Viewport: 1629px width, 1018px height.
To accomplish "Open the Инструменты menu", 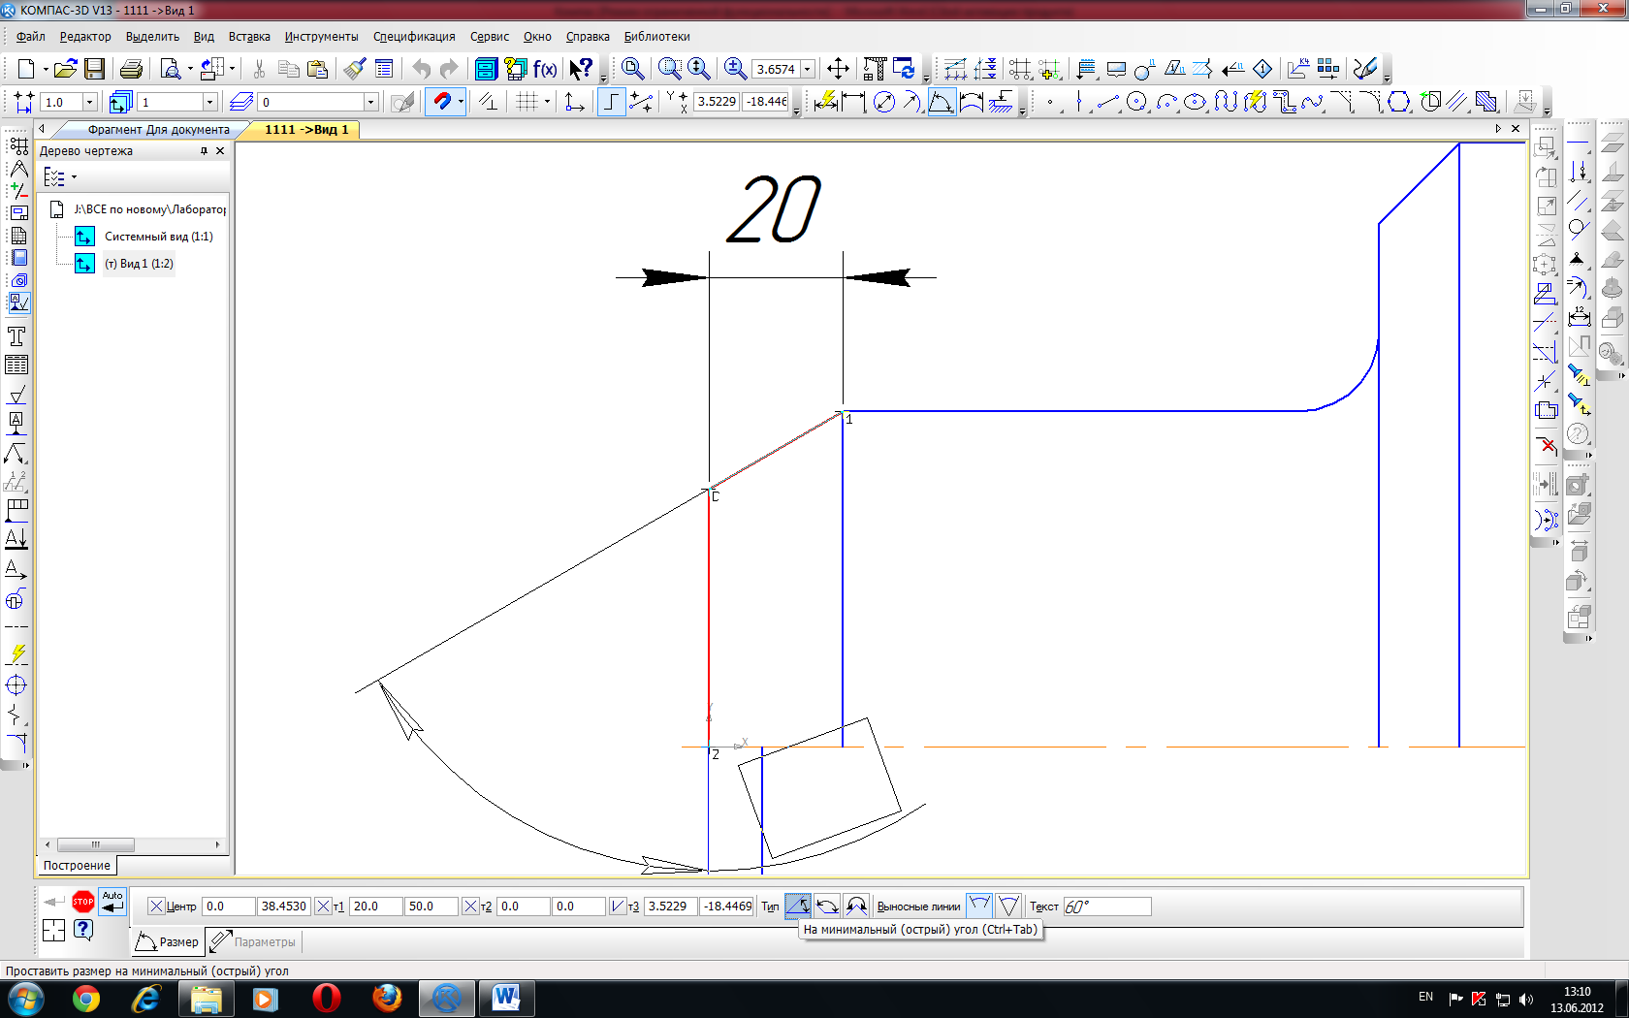I will click(x=321, y=37).
